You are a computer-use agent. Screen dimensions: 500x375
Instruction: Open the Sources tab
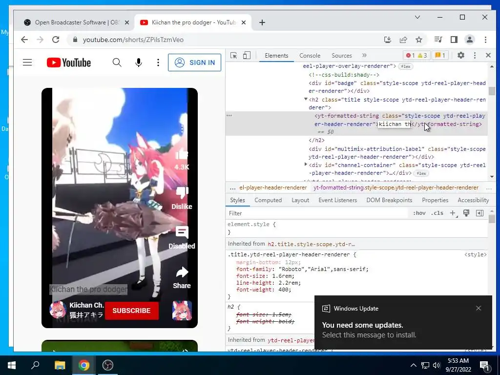341,56
